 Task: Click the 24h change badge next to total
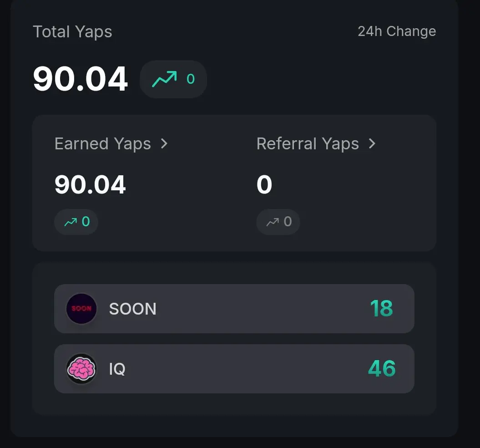(173, 79)
